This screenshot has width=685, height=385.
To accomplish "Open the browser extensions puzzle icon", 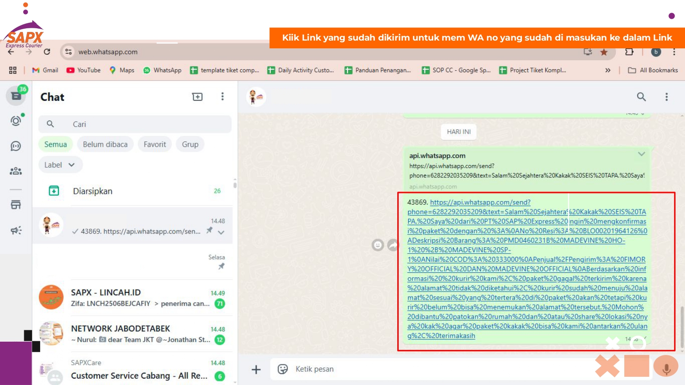I will [629, 52].
